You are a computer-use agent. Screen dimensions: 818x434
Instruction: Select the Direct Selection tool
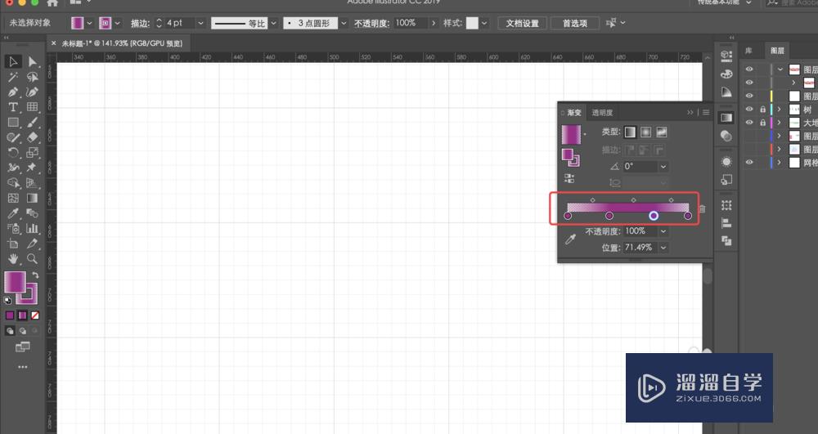(x=33, y=61)
